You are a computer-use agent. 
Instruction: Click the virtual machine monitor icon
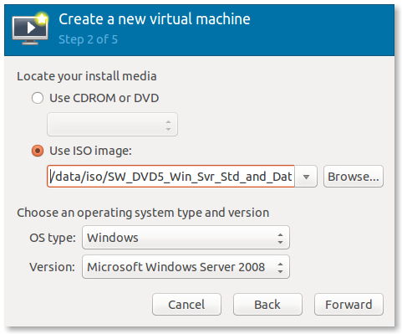(30, 28)
